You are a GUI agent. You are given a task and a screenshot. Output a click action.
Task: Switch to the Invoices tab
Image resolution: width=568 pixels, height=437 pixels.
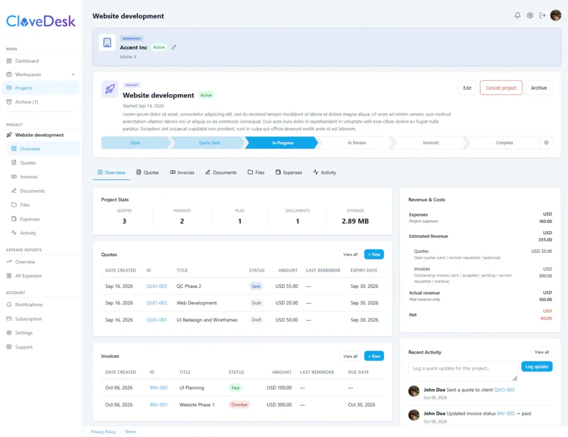tap(182, 172)
